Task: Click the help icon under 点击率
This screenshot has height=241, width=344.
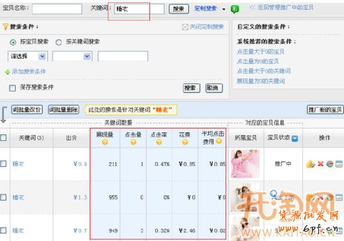Action: (159, 143)
